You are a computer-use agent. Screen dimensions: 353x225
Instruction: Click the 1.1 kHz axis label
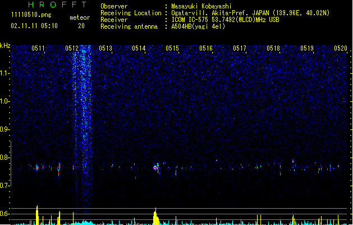4,73
